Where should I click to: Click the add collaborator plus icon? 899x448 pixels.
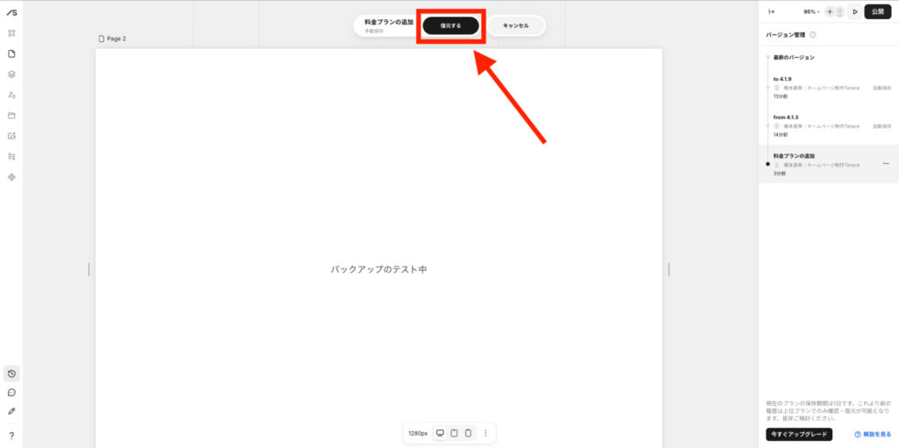(x=830, y=11)
